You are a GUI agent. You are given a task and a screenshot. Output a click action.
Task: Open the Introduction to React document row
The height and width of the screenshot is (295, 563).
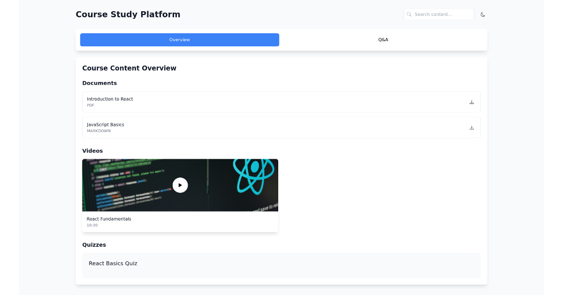(281, 102)
